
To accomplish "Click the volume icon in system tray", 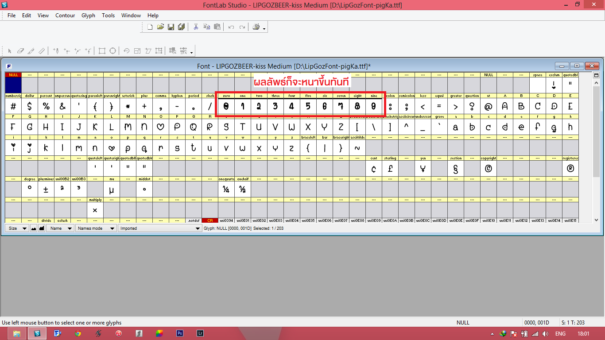I will [545, 334].
